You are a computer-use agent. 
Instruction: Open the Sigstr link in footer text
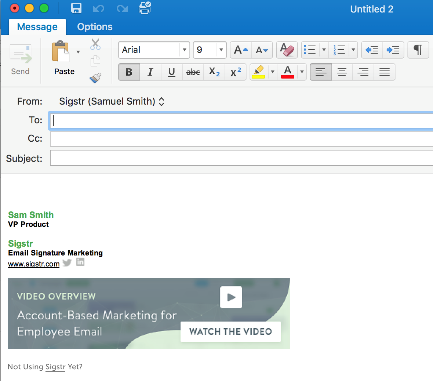coord(55,367)
